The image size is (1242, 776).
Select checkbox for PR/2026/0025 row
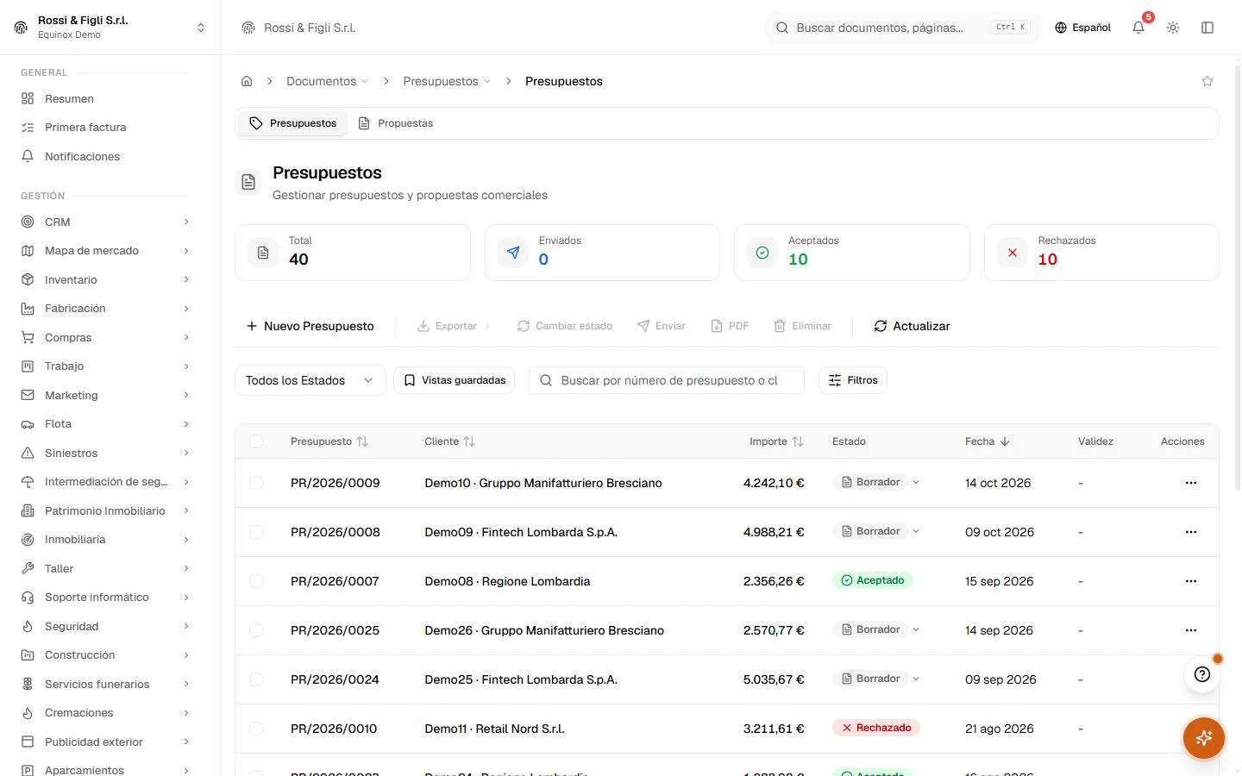256,630
